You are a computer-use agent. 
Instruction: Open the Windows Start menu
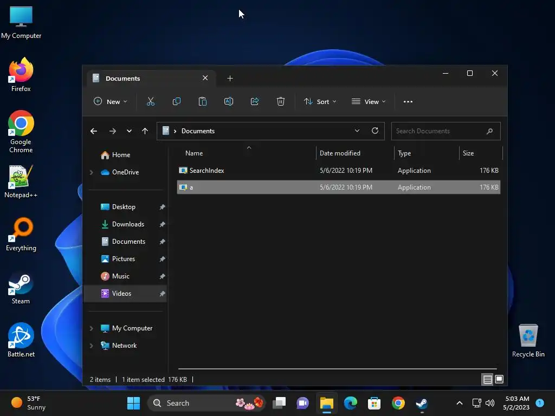133,403
